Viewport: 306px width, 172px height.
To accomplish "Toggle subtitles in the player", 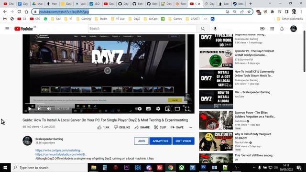I will click(148, 108).
